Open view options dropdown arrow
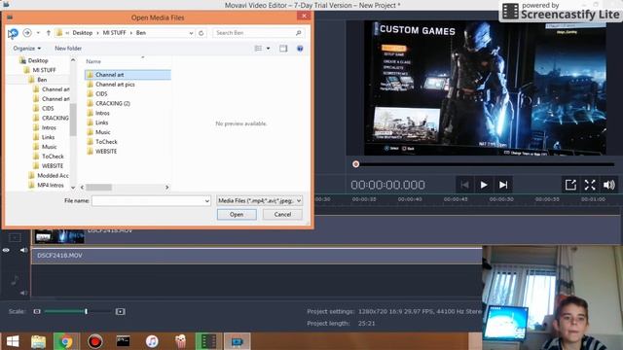 269,49
